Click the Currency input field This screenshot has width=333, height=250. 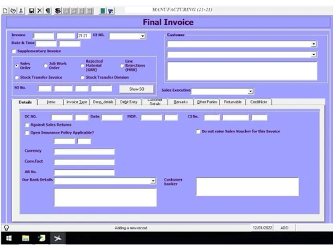click(85, 152)
